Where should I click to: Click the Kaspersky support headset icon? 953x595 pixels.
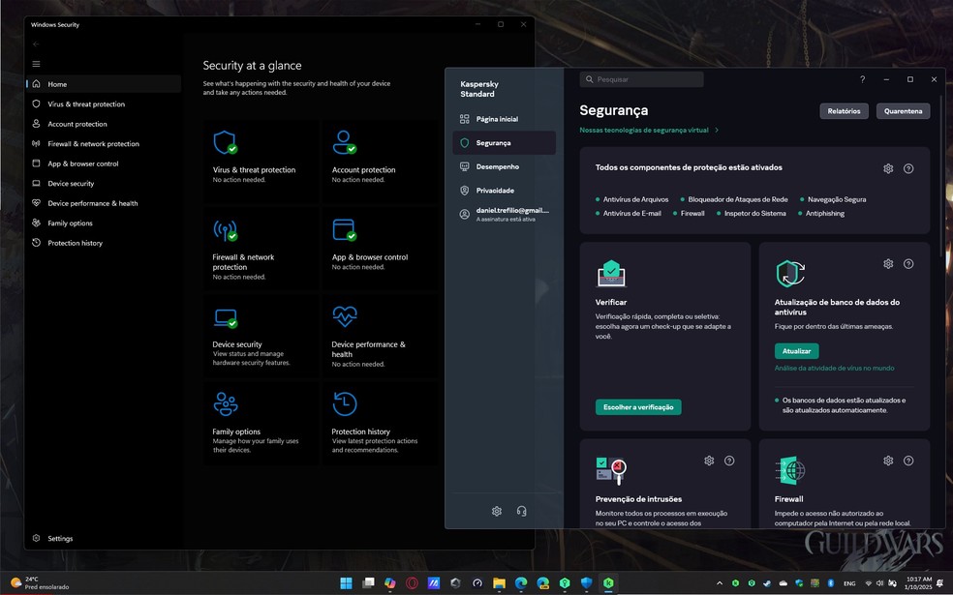click(522, 511)
